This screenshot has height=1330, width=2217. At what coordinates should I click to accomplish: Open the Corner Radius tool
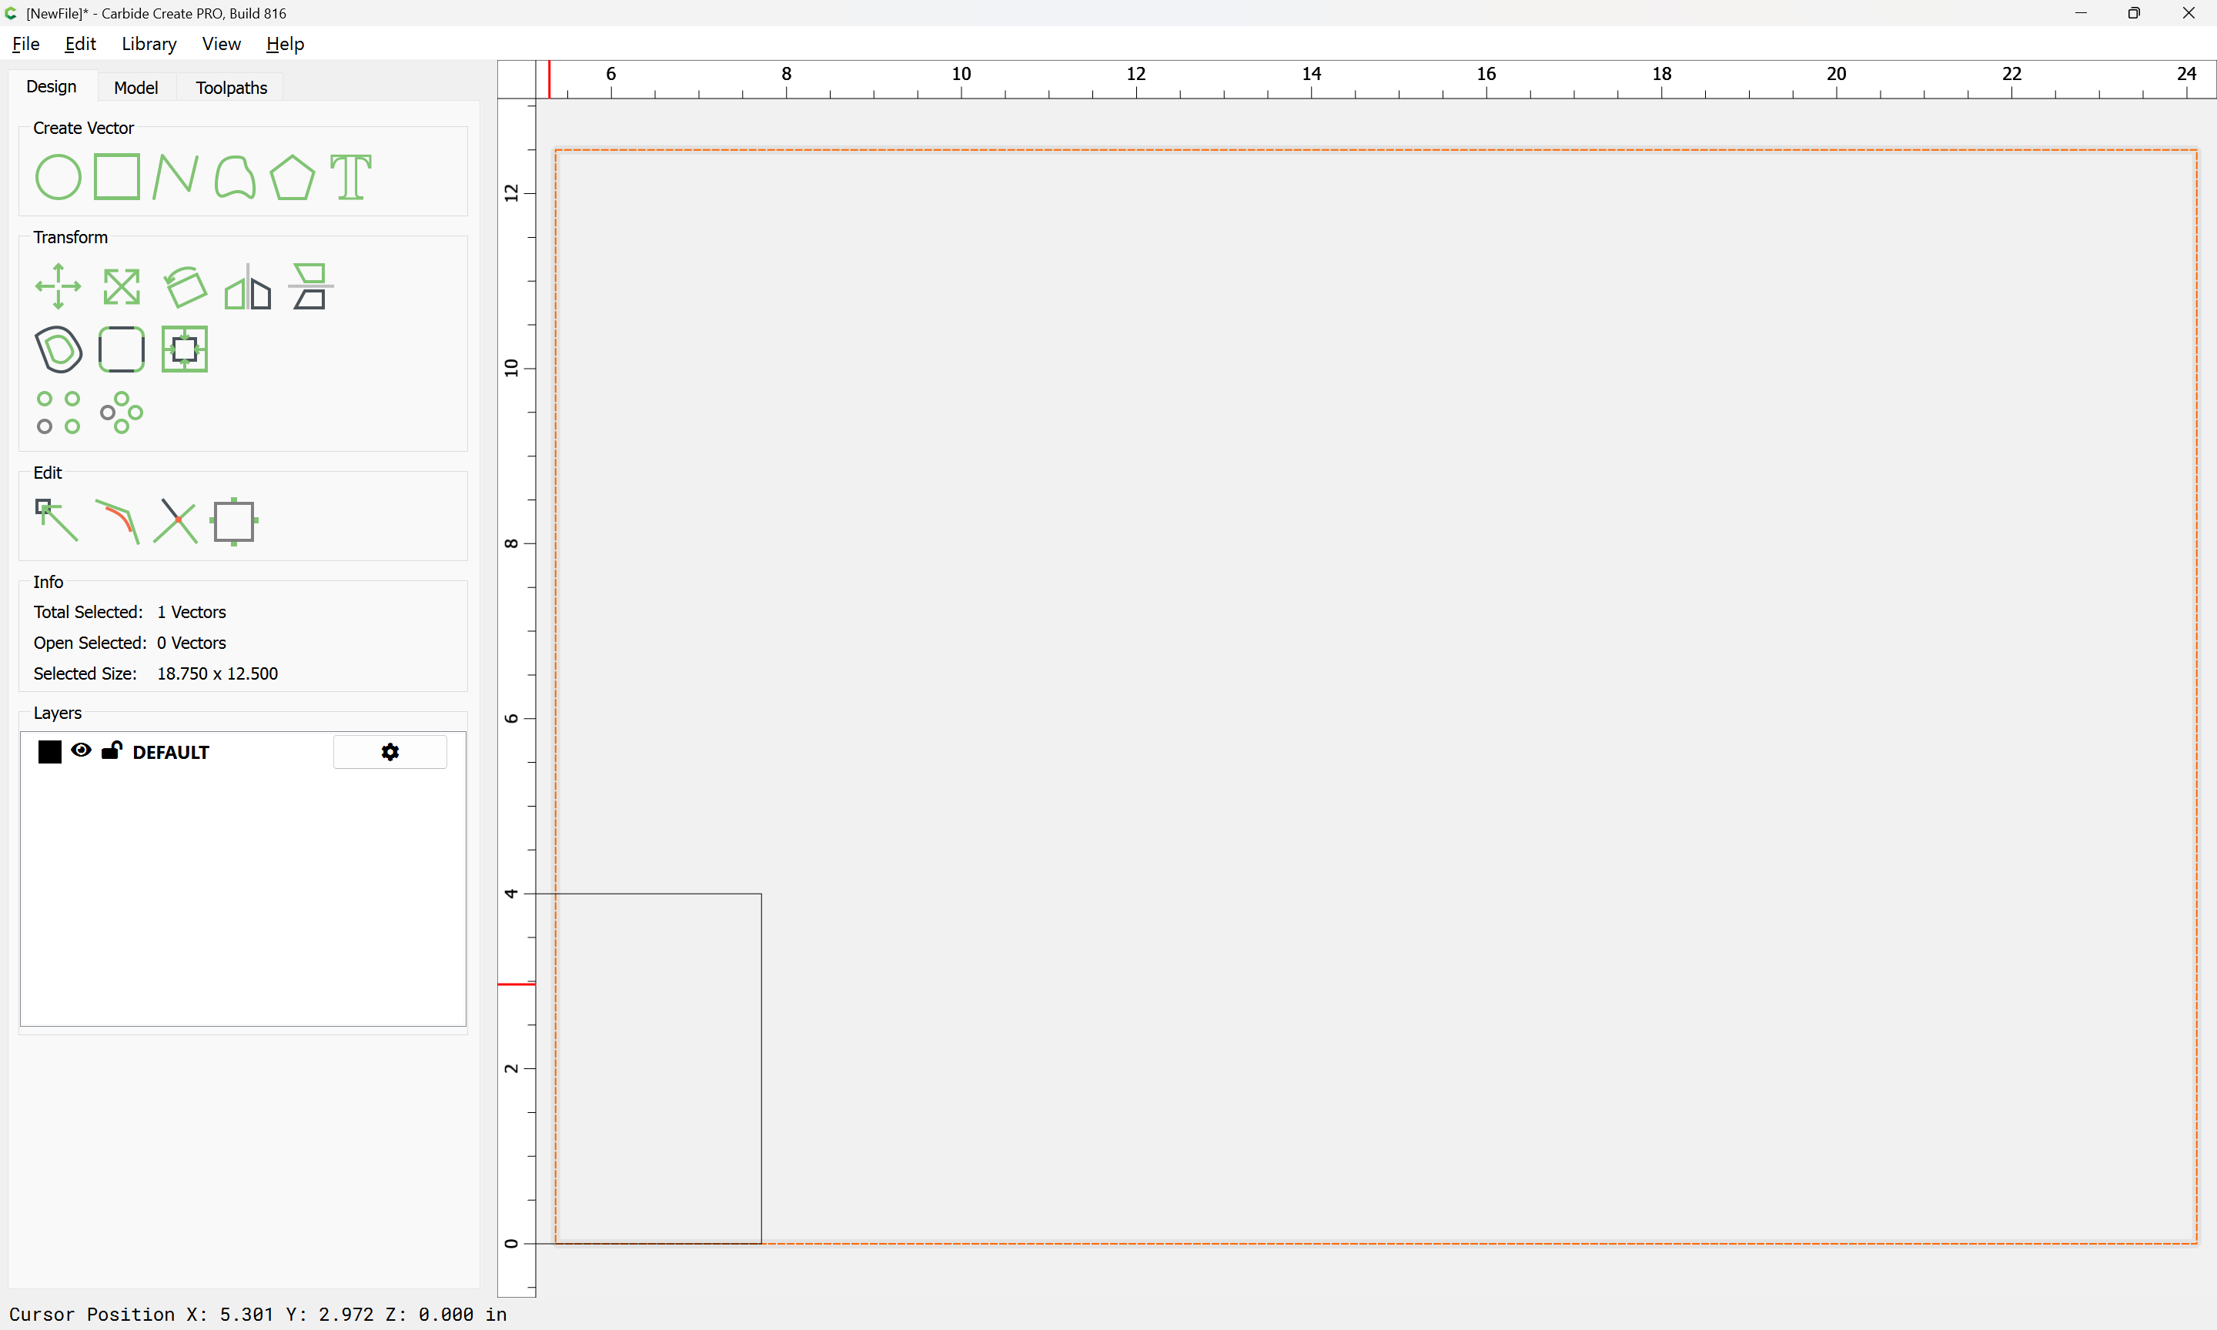coord(121,349)
